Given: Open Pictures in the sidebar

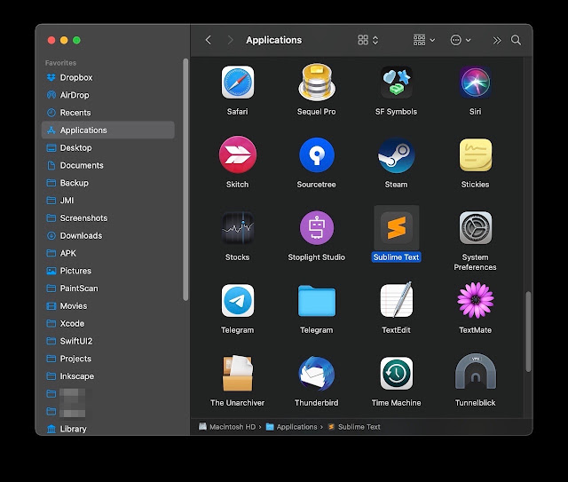Looking at the screenshot, I should [x=108, y=271].
